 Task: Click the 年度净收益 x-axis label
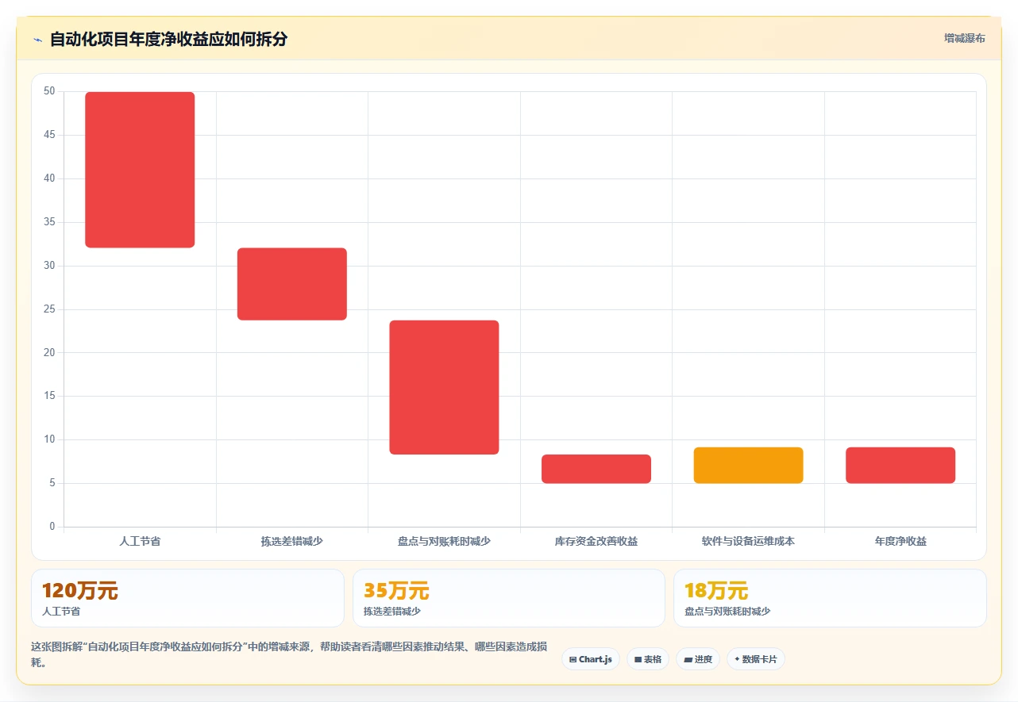(900, 541)
